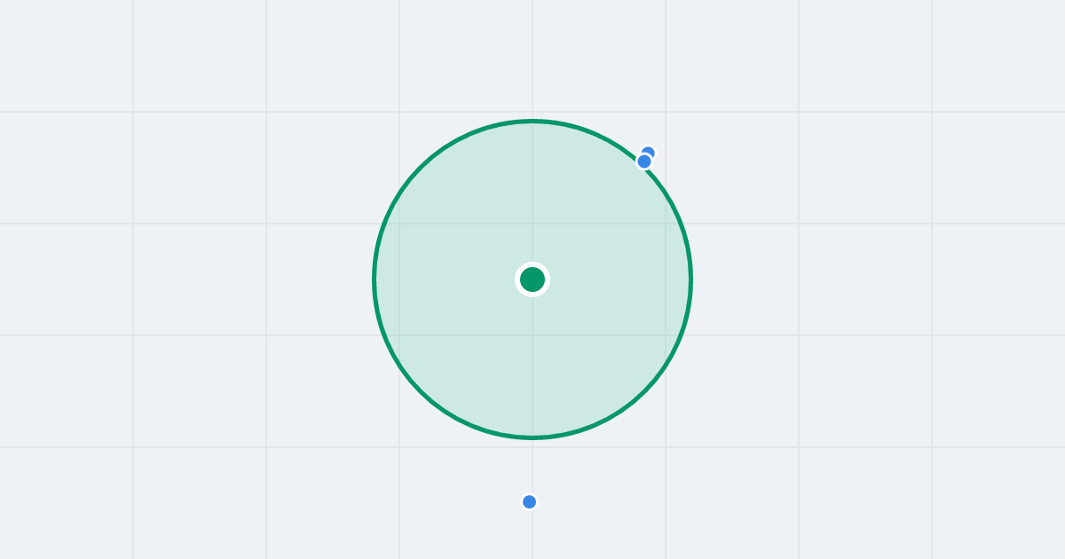Click the bottommost point of the green circle outline
The height and width of the screenshot is (559, 1065).
[x=532, y=437]
